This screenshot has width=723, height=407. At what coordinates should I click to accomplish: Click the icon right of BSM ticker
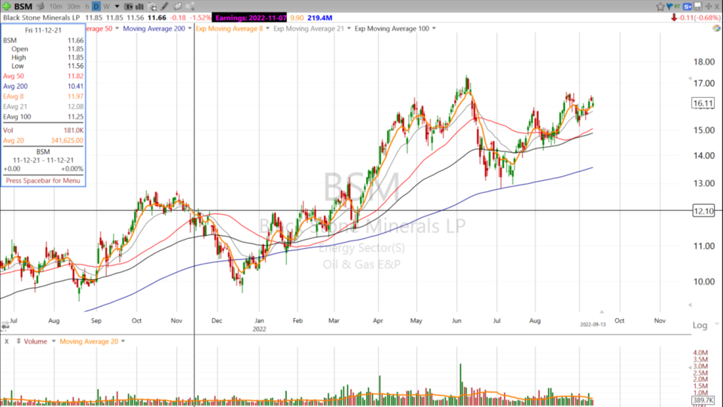click(x=41, y=7)
